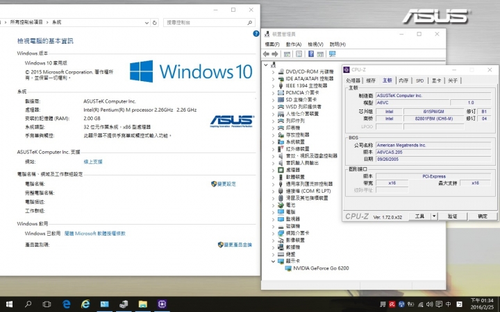Open the Windows Start button
Viewport: 500px width, 312px height.
(9, 304)
